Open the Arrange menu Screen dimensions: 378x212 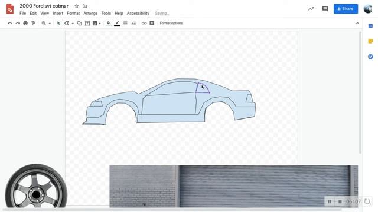click(90, 13)
